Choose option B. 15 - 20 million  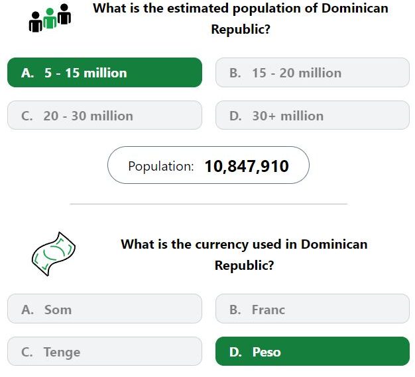[312, 73]
